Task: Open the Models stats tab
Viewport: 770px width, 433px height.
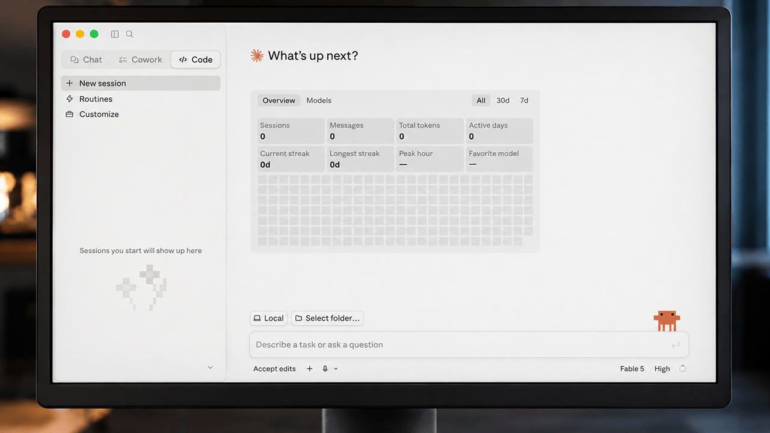Action: click(x=319, y=100)
